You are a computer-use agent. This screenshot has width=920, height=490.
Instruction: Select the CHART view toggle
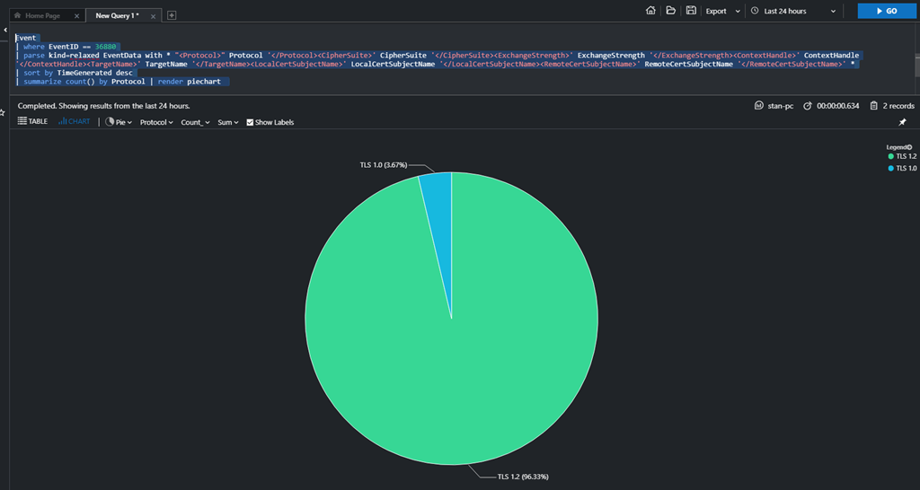[x=75, y=121]
